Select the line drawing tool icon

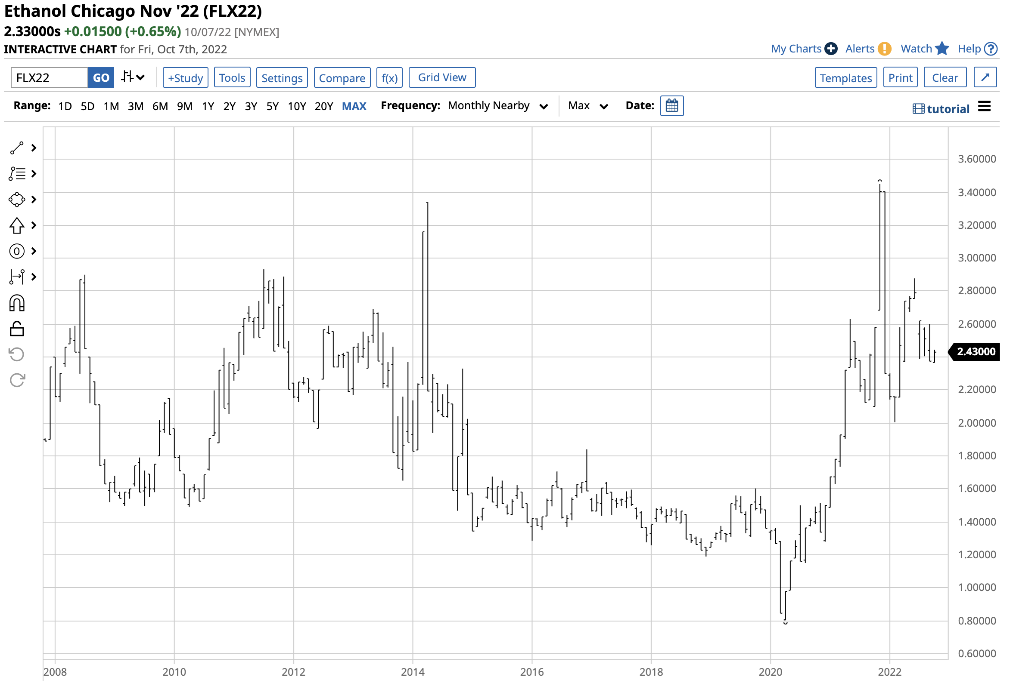click(x=16, y=148)
